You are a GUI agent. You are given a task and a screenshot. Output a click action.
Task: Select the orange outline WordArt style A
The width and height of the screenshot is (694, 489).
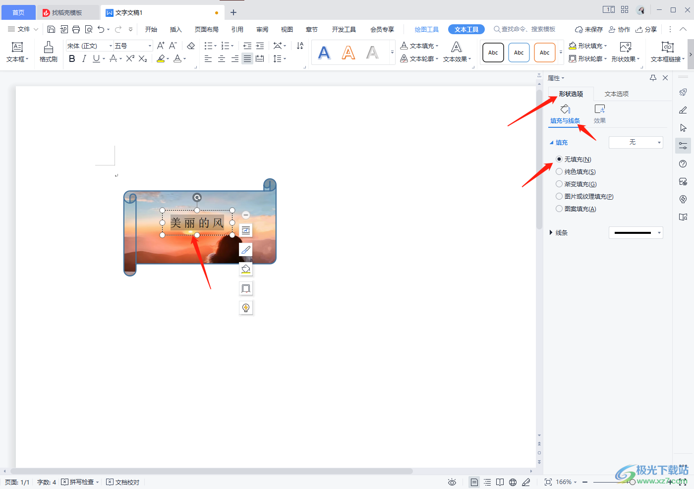pyautogui.click(x=348, y=53)
